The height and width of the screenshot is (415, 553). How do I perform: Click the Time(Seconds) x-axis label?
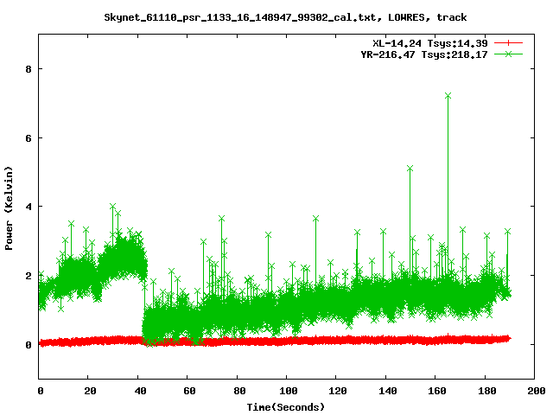(288, 406)
